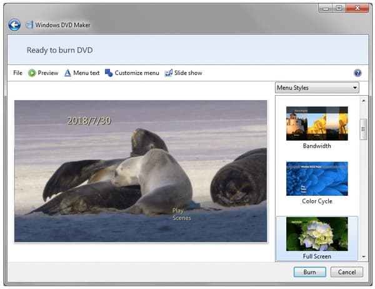Click the Customize menu squares icon

[x=109, y=73]
